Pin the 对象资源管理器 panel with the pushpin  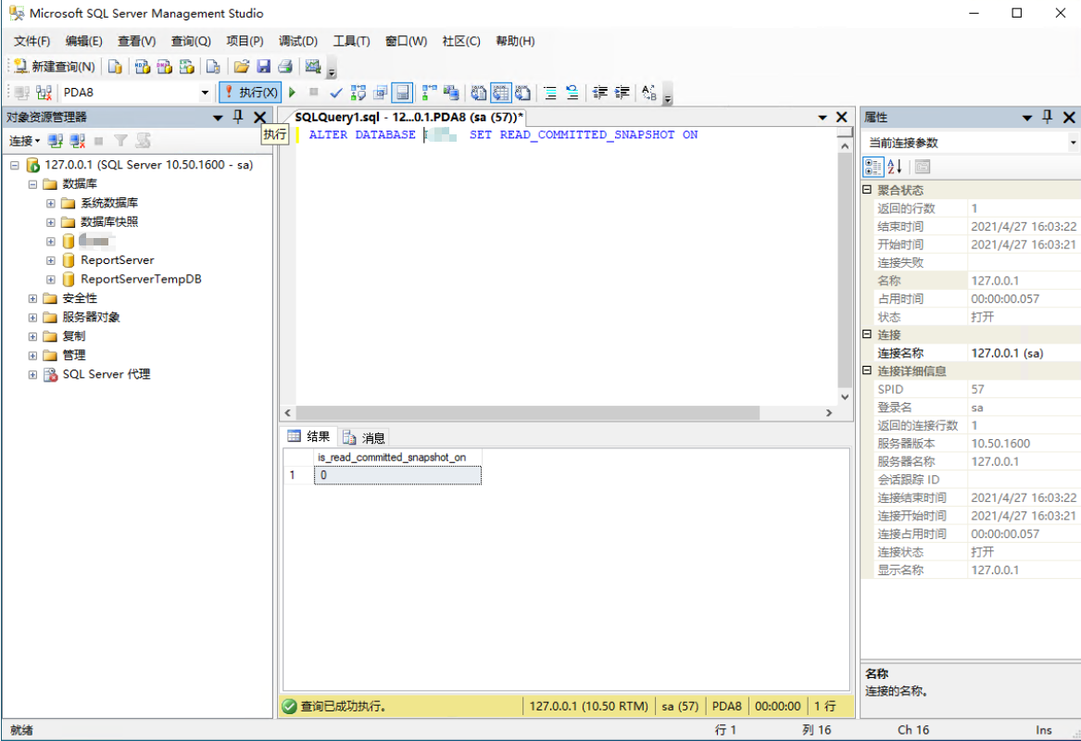pos(238,118)
